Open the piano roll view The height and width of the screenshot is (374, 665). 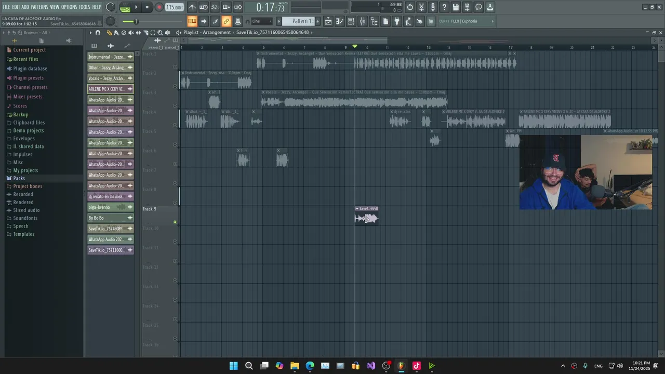pyautogui.click(x=340, y=21)
